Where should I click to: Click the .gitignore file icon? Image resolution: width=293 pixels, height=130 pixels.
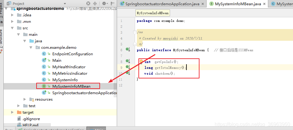click(19, 119)
